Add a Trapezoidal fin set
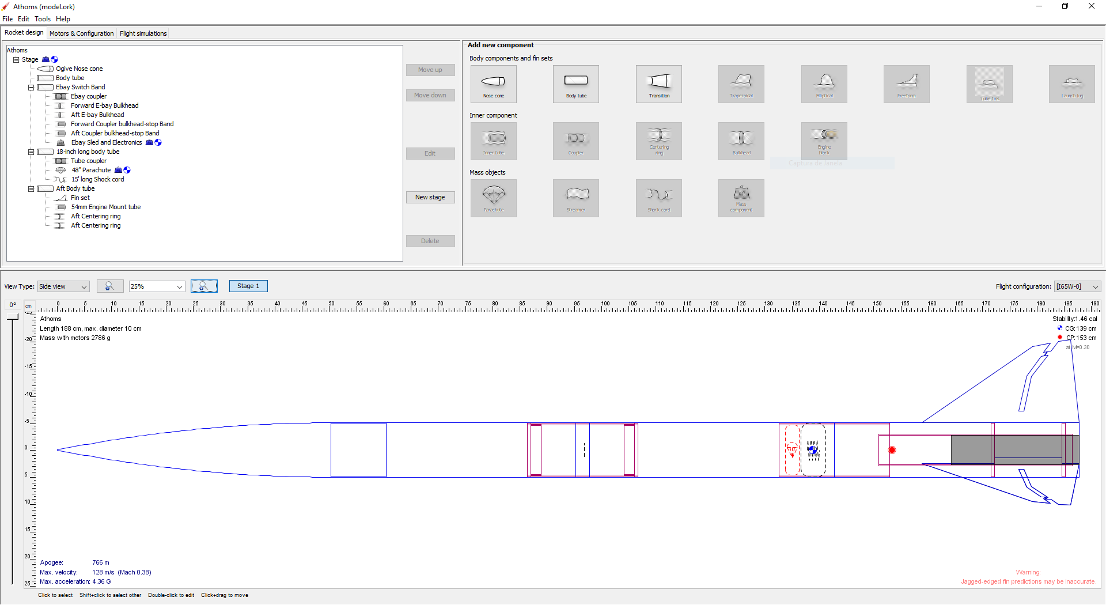This screenshot has height=605, width=1106. [x=741, y=84]
